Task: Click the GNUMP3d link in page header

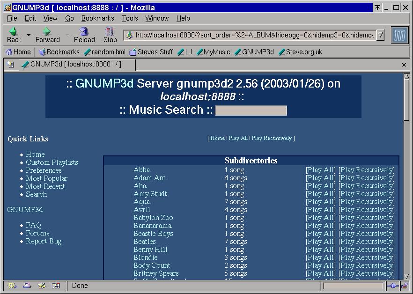Action: [104, 83]
